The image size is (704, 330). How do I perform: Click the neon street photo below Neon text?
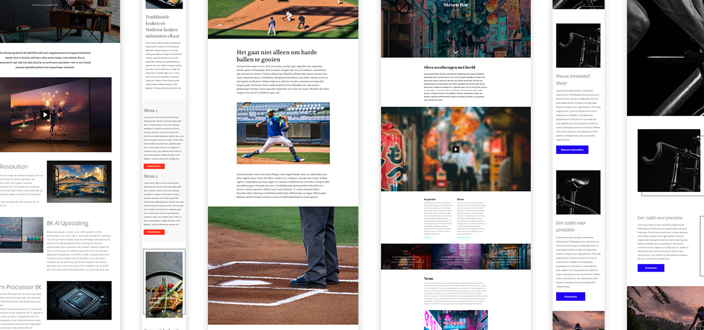(x=455, y=320)
